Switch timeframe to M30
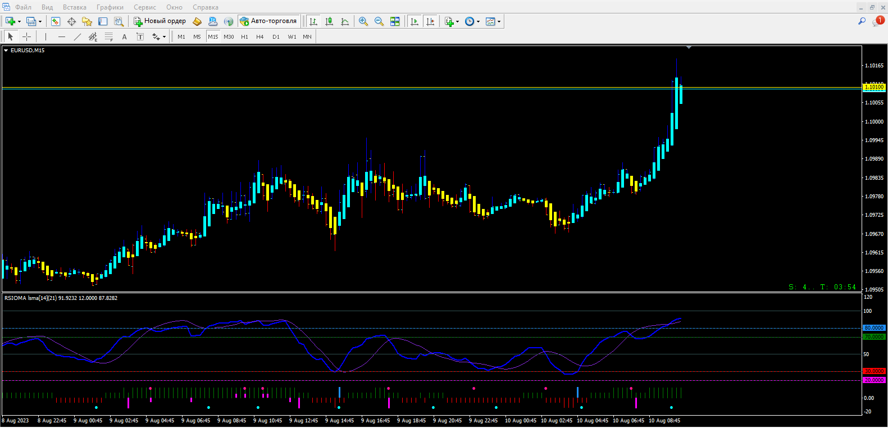 pos(229,37)
